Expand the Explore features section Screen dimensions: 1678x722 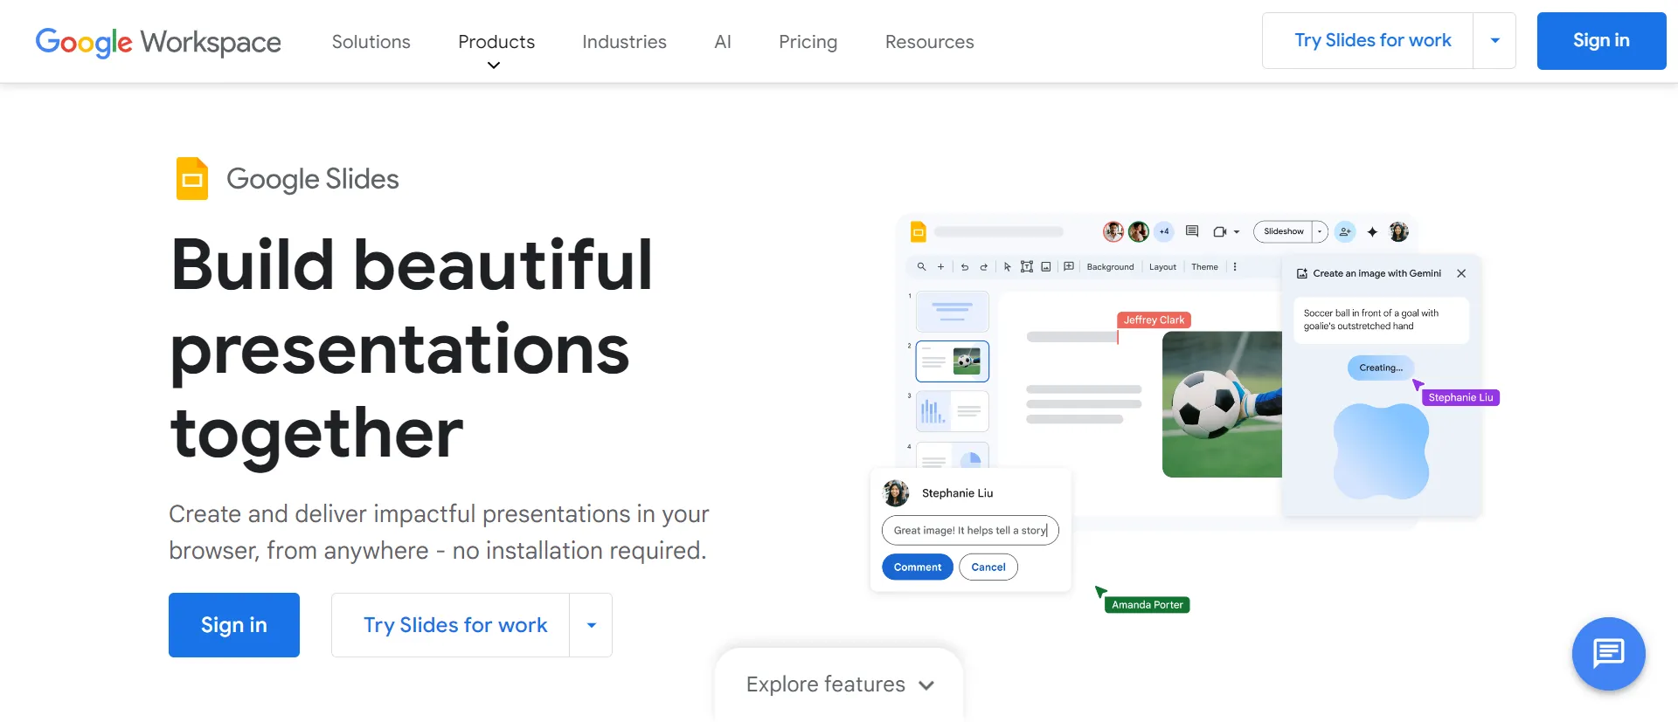[x=839, y=684]
